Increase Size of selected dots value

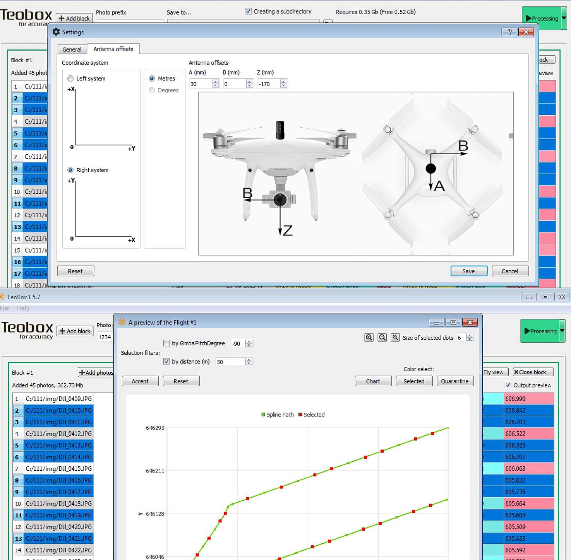(x=470, y=335)
